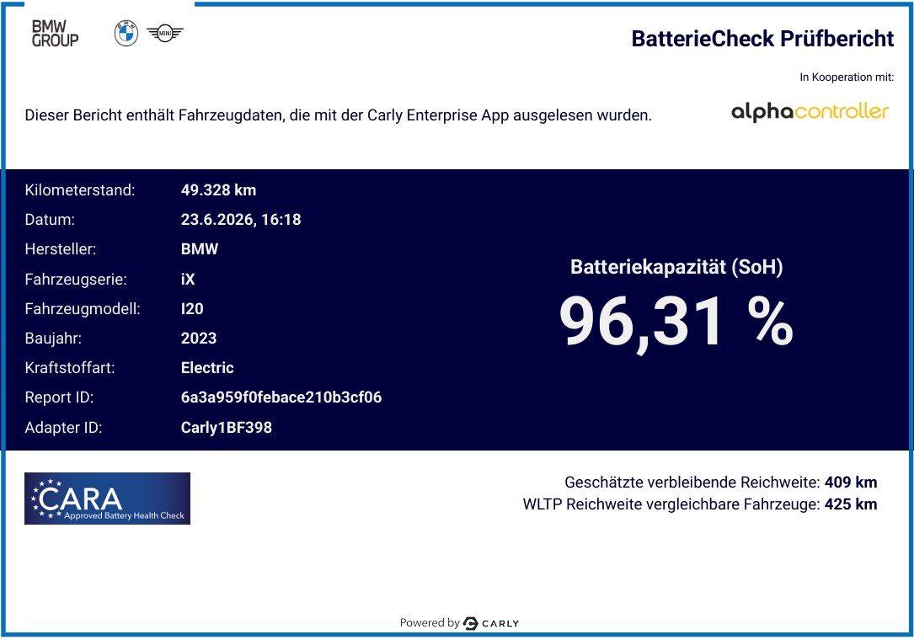
Task: Select the adapter ID 'Carly1BF398'
Action: click(x=226, y=428)
